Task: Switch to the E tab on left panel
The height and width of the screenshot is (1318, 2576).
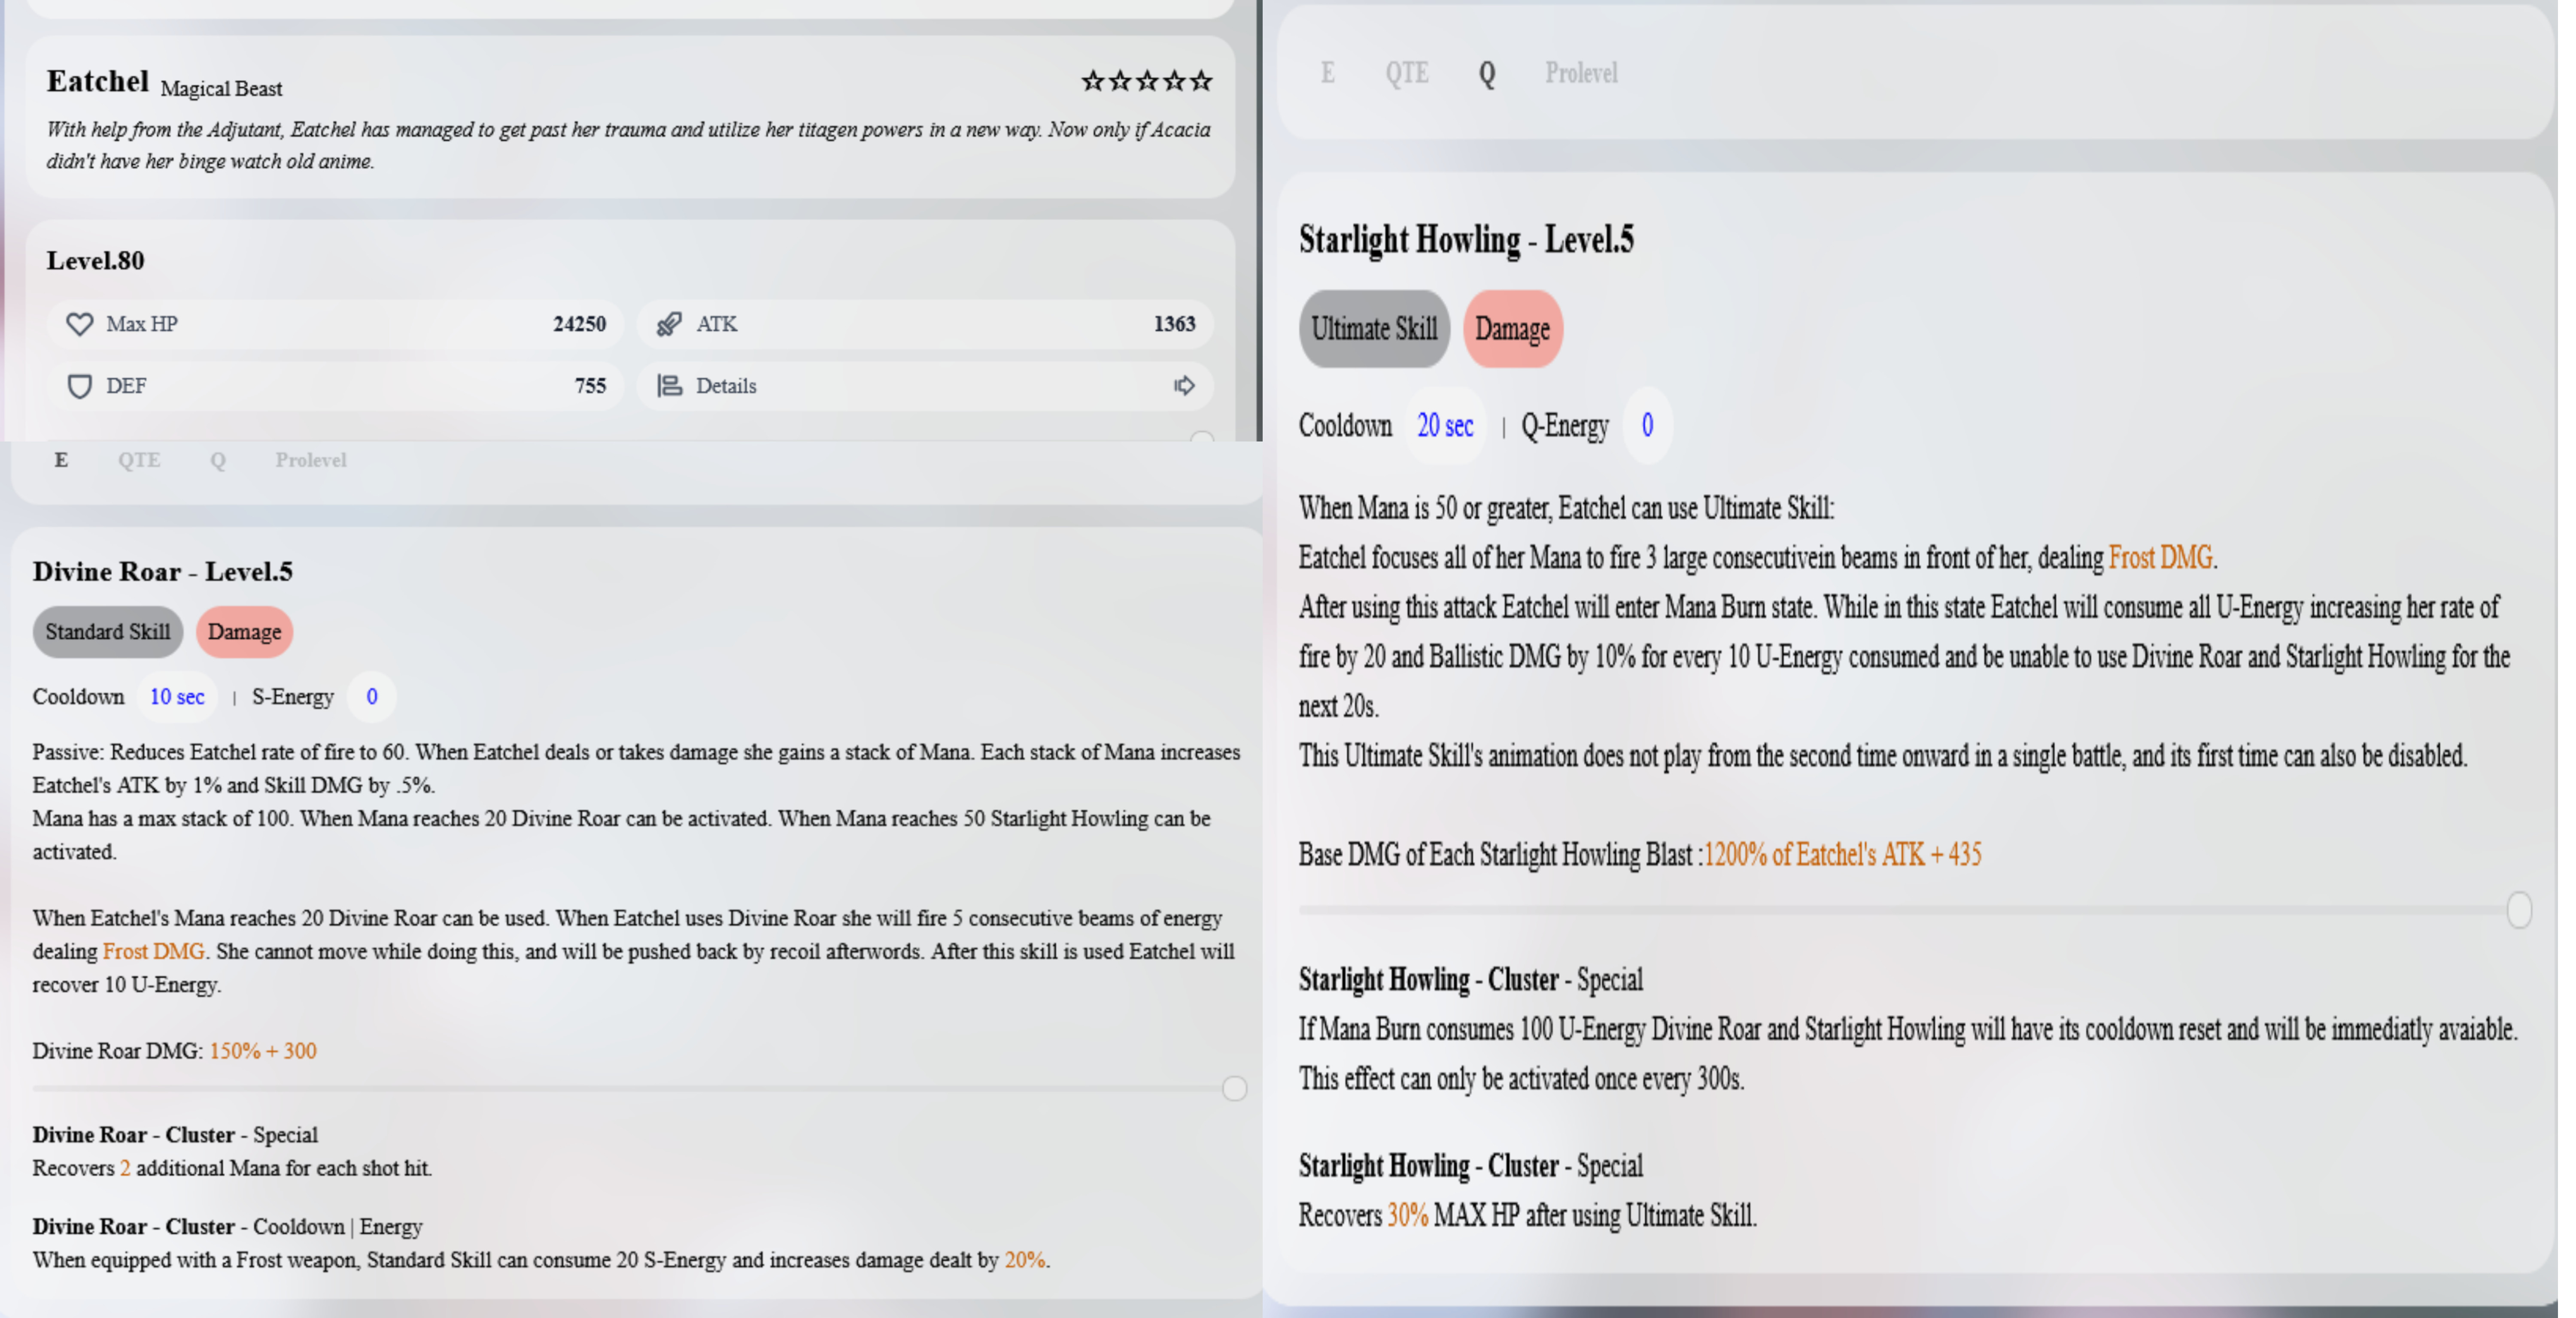Action: click(x=61, y=459)
